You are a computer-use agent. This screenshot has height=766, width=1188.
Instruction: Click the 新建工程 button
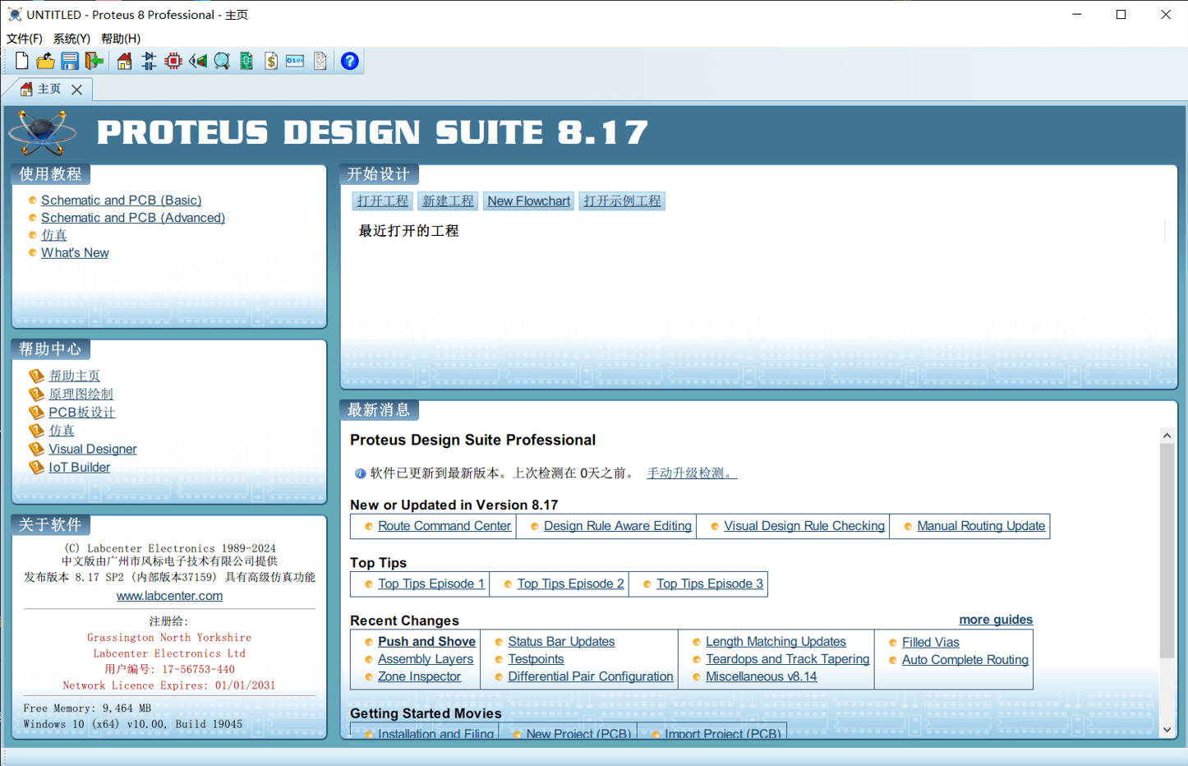coord(448,201)
